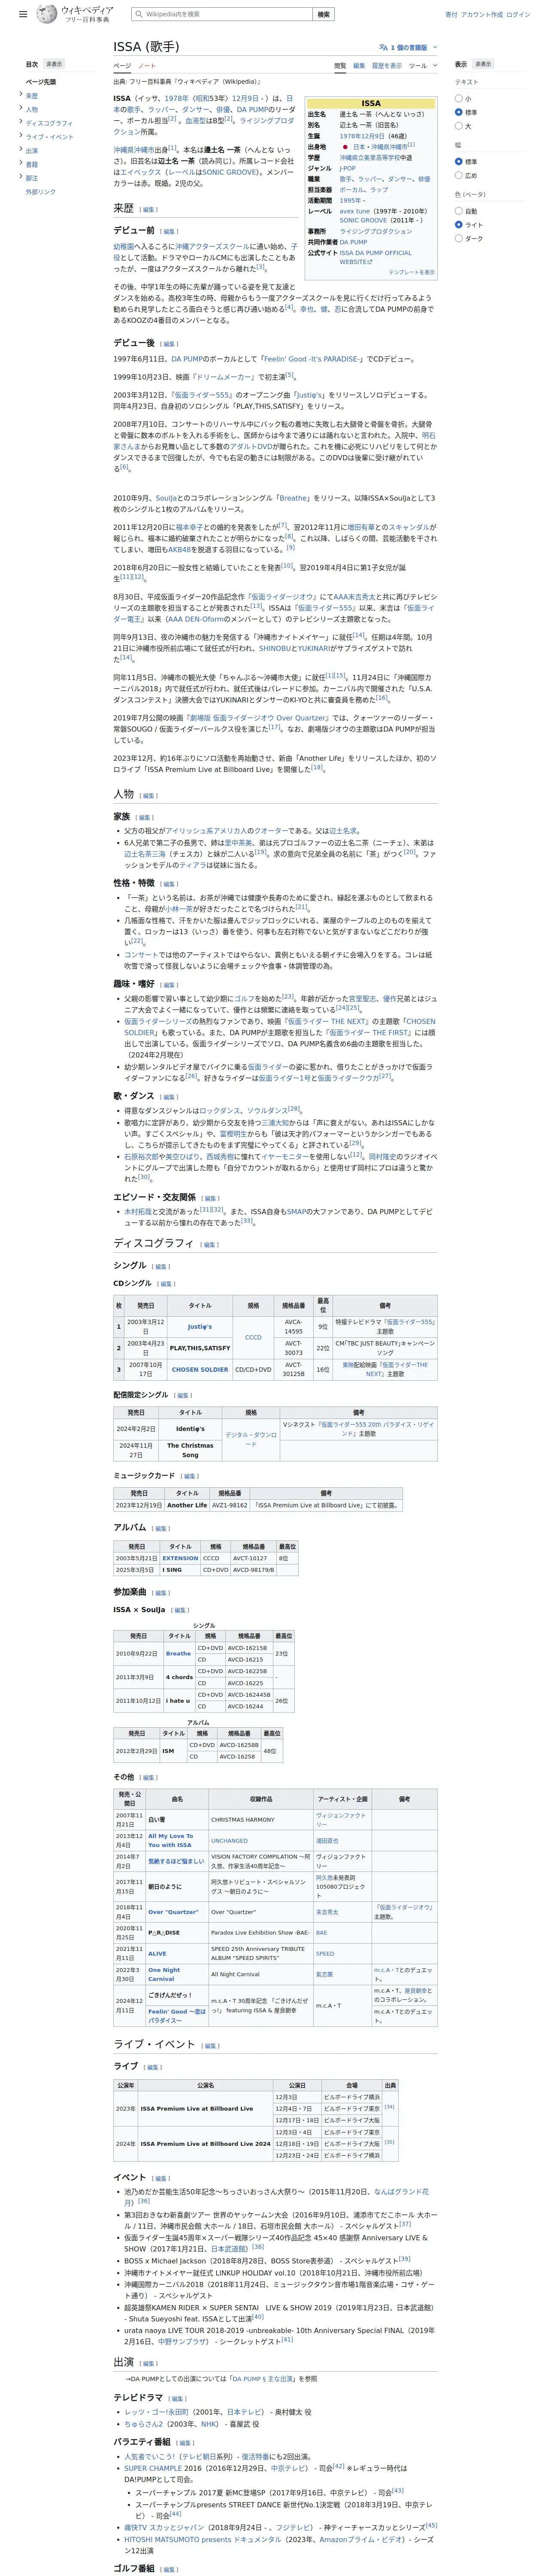
Task: Switch to the ノート tab
Action: [x=147, y=66]
